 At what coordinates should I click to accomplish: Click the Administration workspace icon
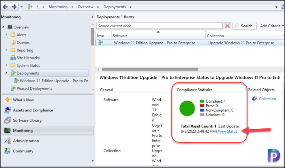click(x=8, y=141)
